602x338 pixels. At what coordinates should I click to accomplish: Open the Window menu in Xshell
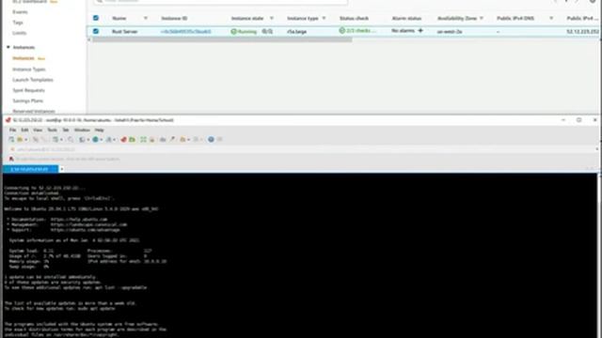(x=82, y=130)
